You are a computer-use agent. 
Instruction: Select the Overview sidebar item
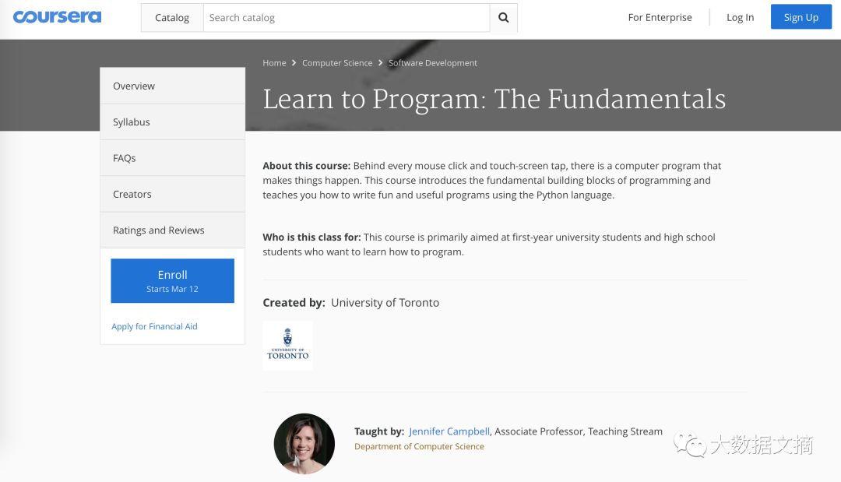[172, 86]
